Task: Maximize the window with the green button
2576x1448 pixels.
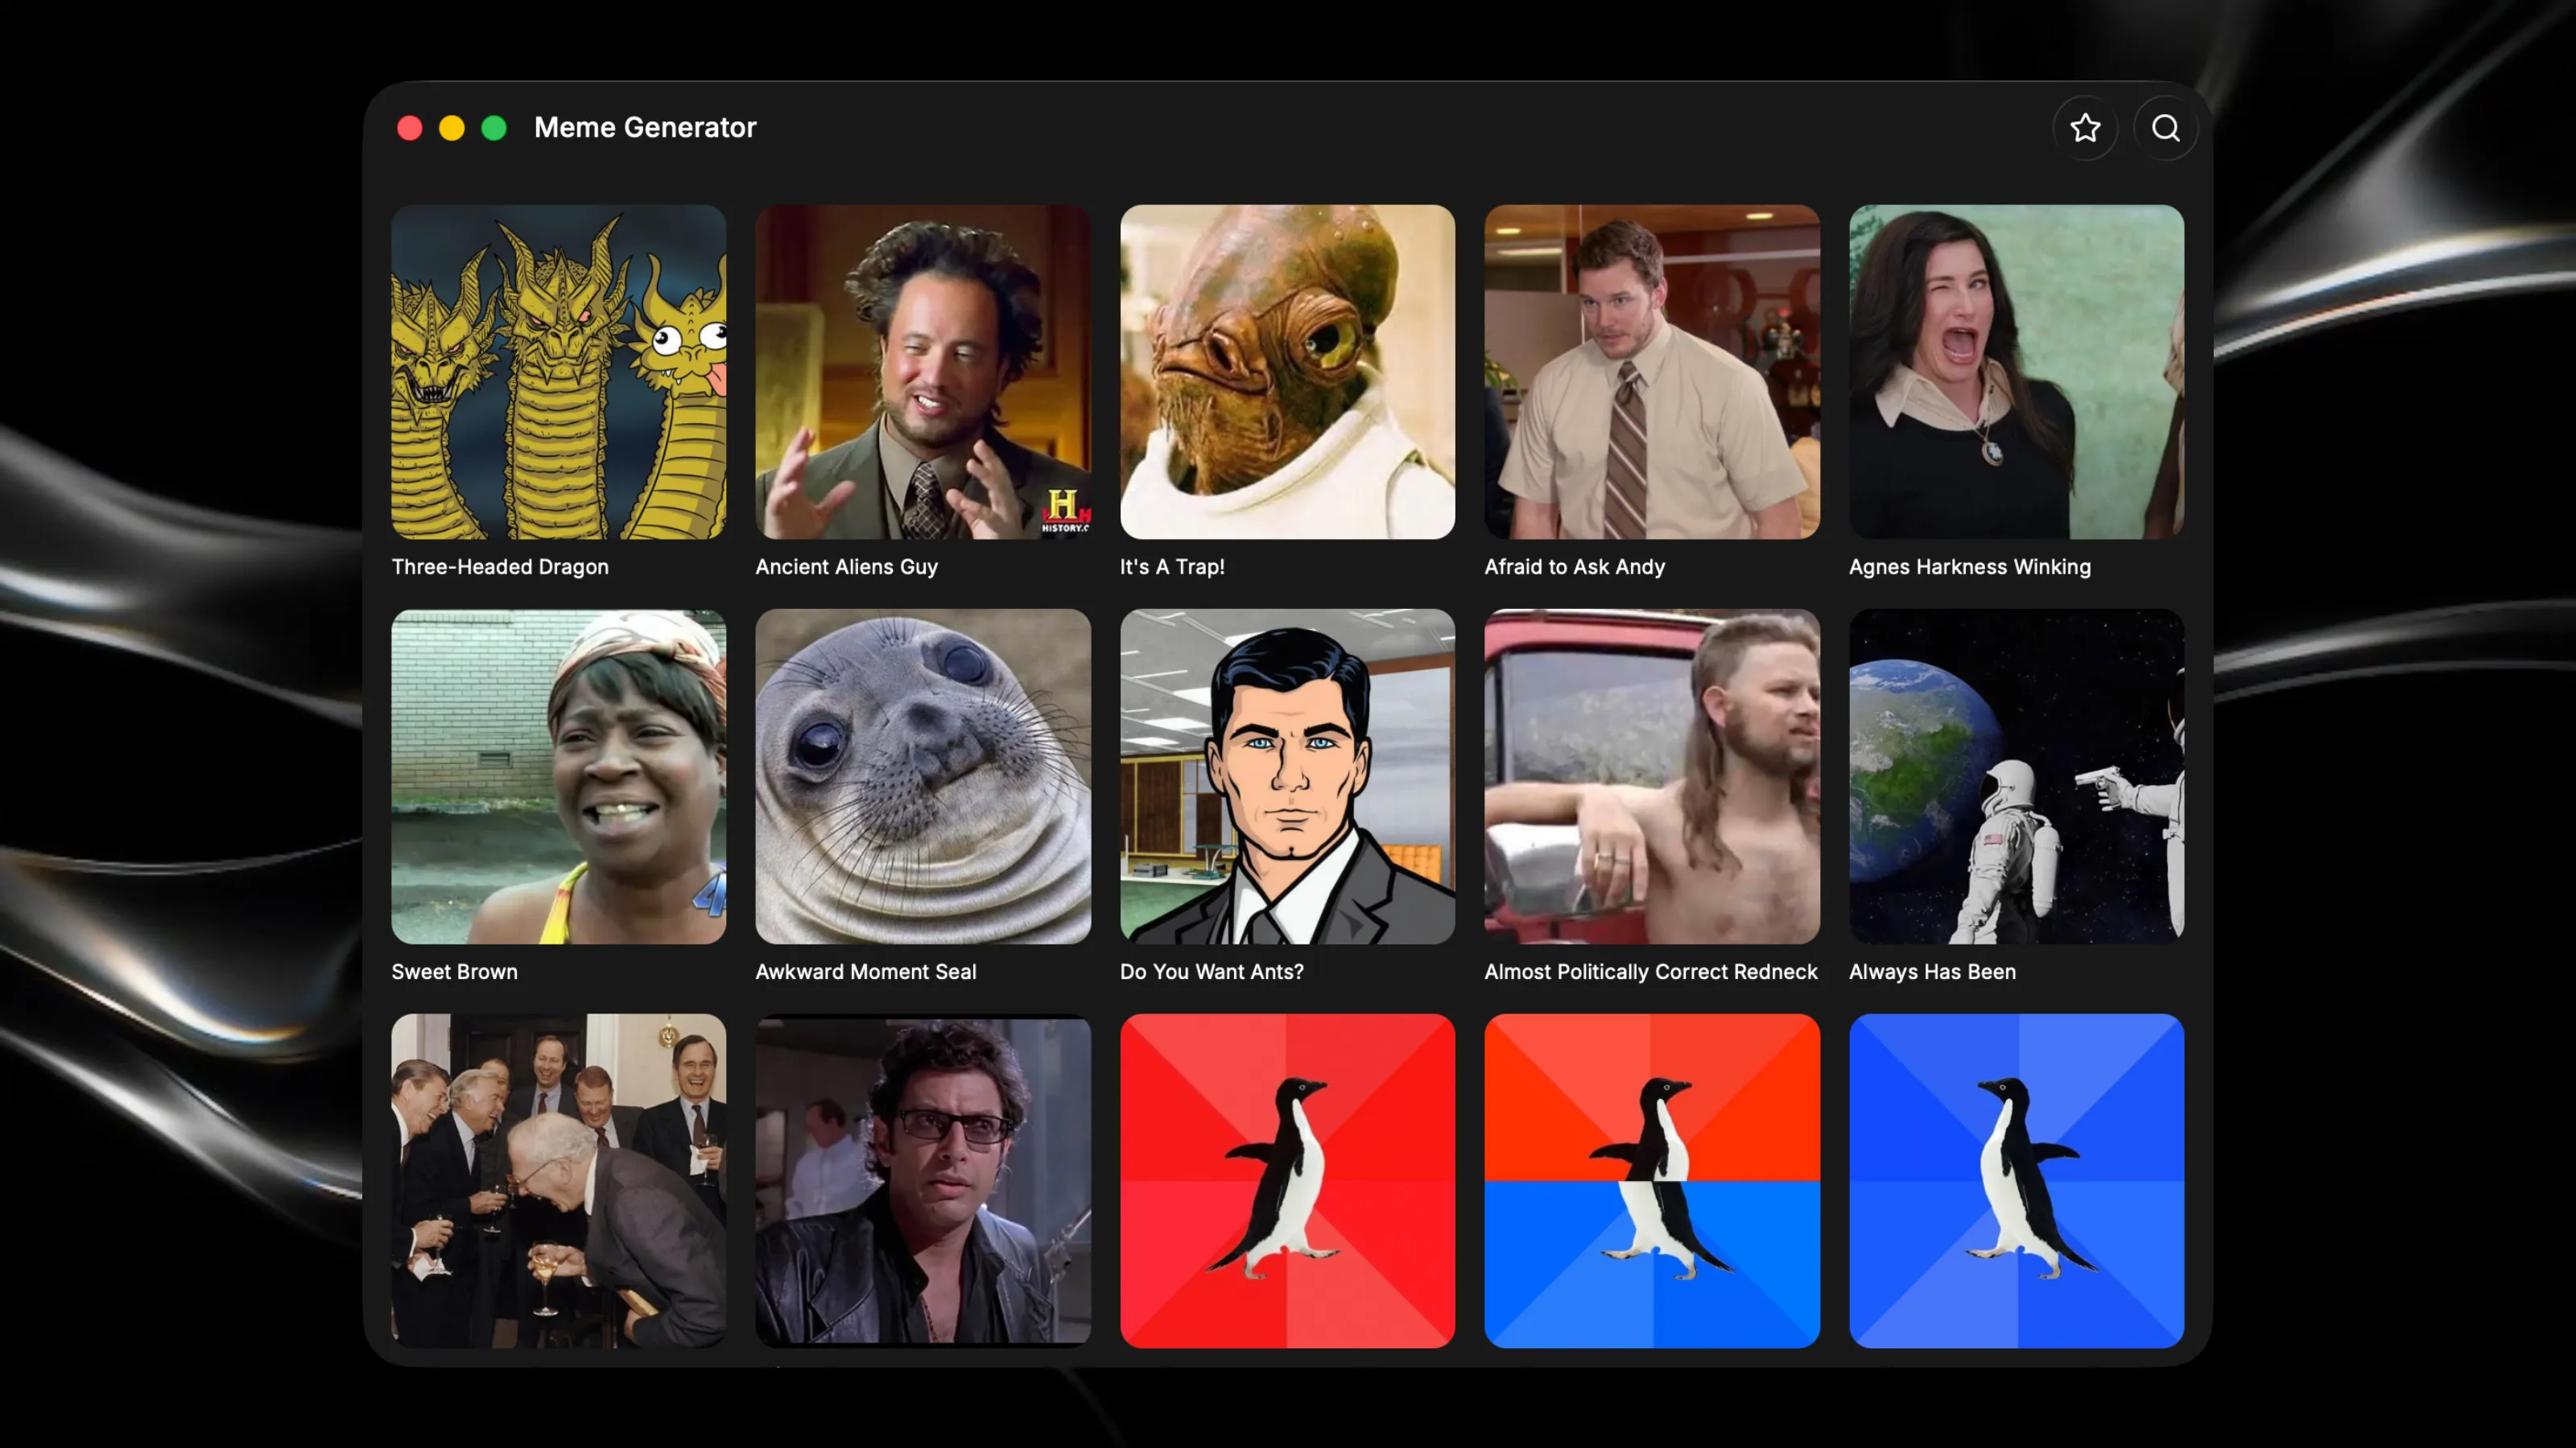Action: [x=494, y=128]
